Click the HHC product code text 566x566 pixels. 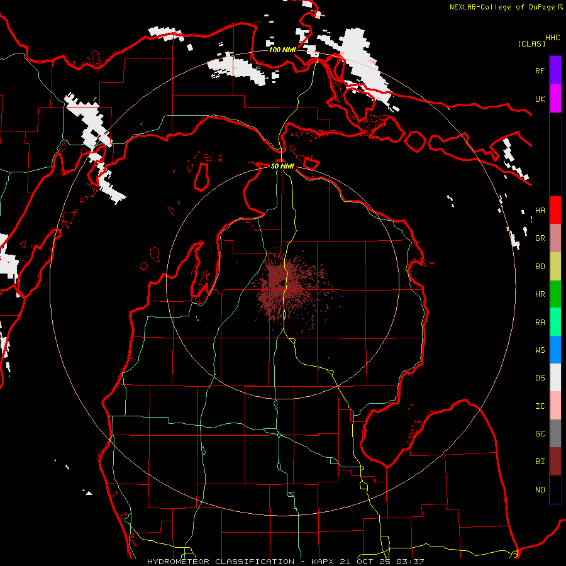click(x=552, y=38)
